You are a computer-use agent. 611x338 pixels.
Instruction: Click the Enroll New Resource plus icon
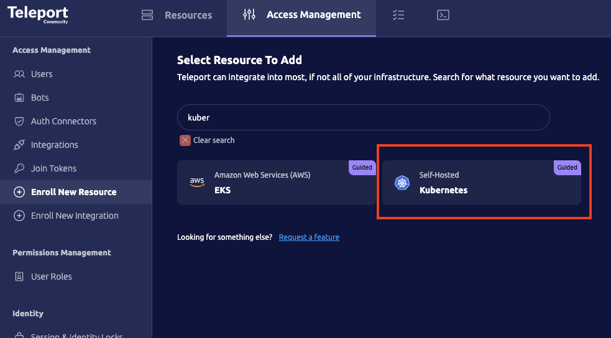click(x=19, y=192)
